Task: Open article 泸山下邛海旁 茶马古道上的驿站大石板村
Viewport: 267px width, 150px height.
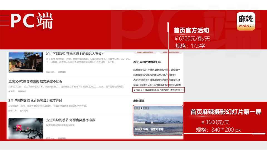Action: [x=75, y=54]
